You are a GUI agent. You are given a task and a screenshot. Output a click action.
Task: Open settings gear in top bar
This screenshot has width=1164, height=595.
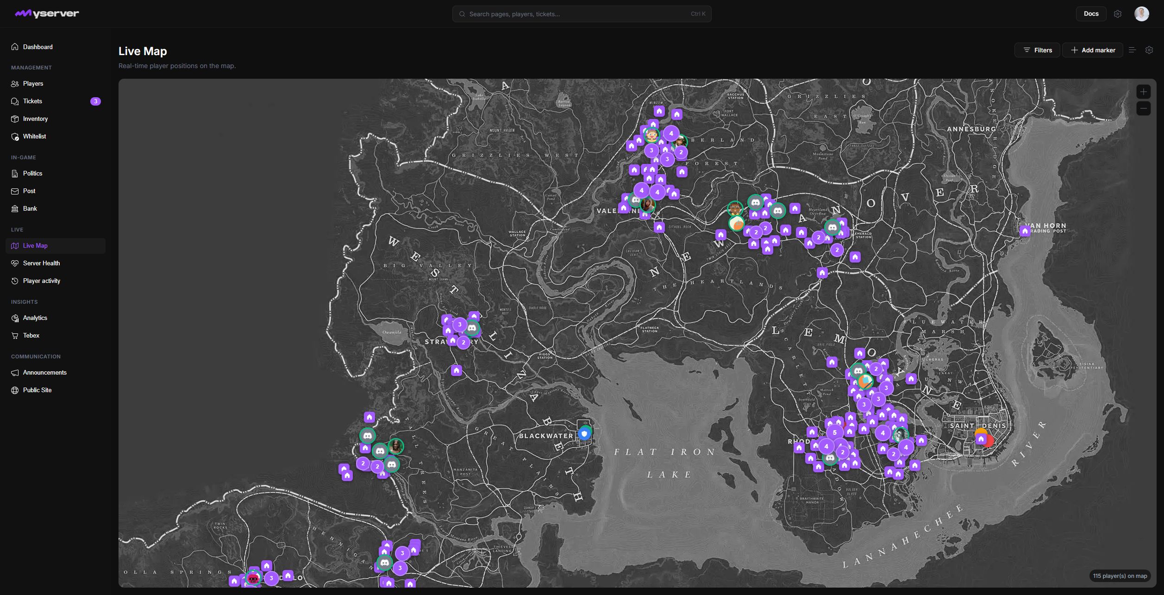click(x=1118, y=14)
